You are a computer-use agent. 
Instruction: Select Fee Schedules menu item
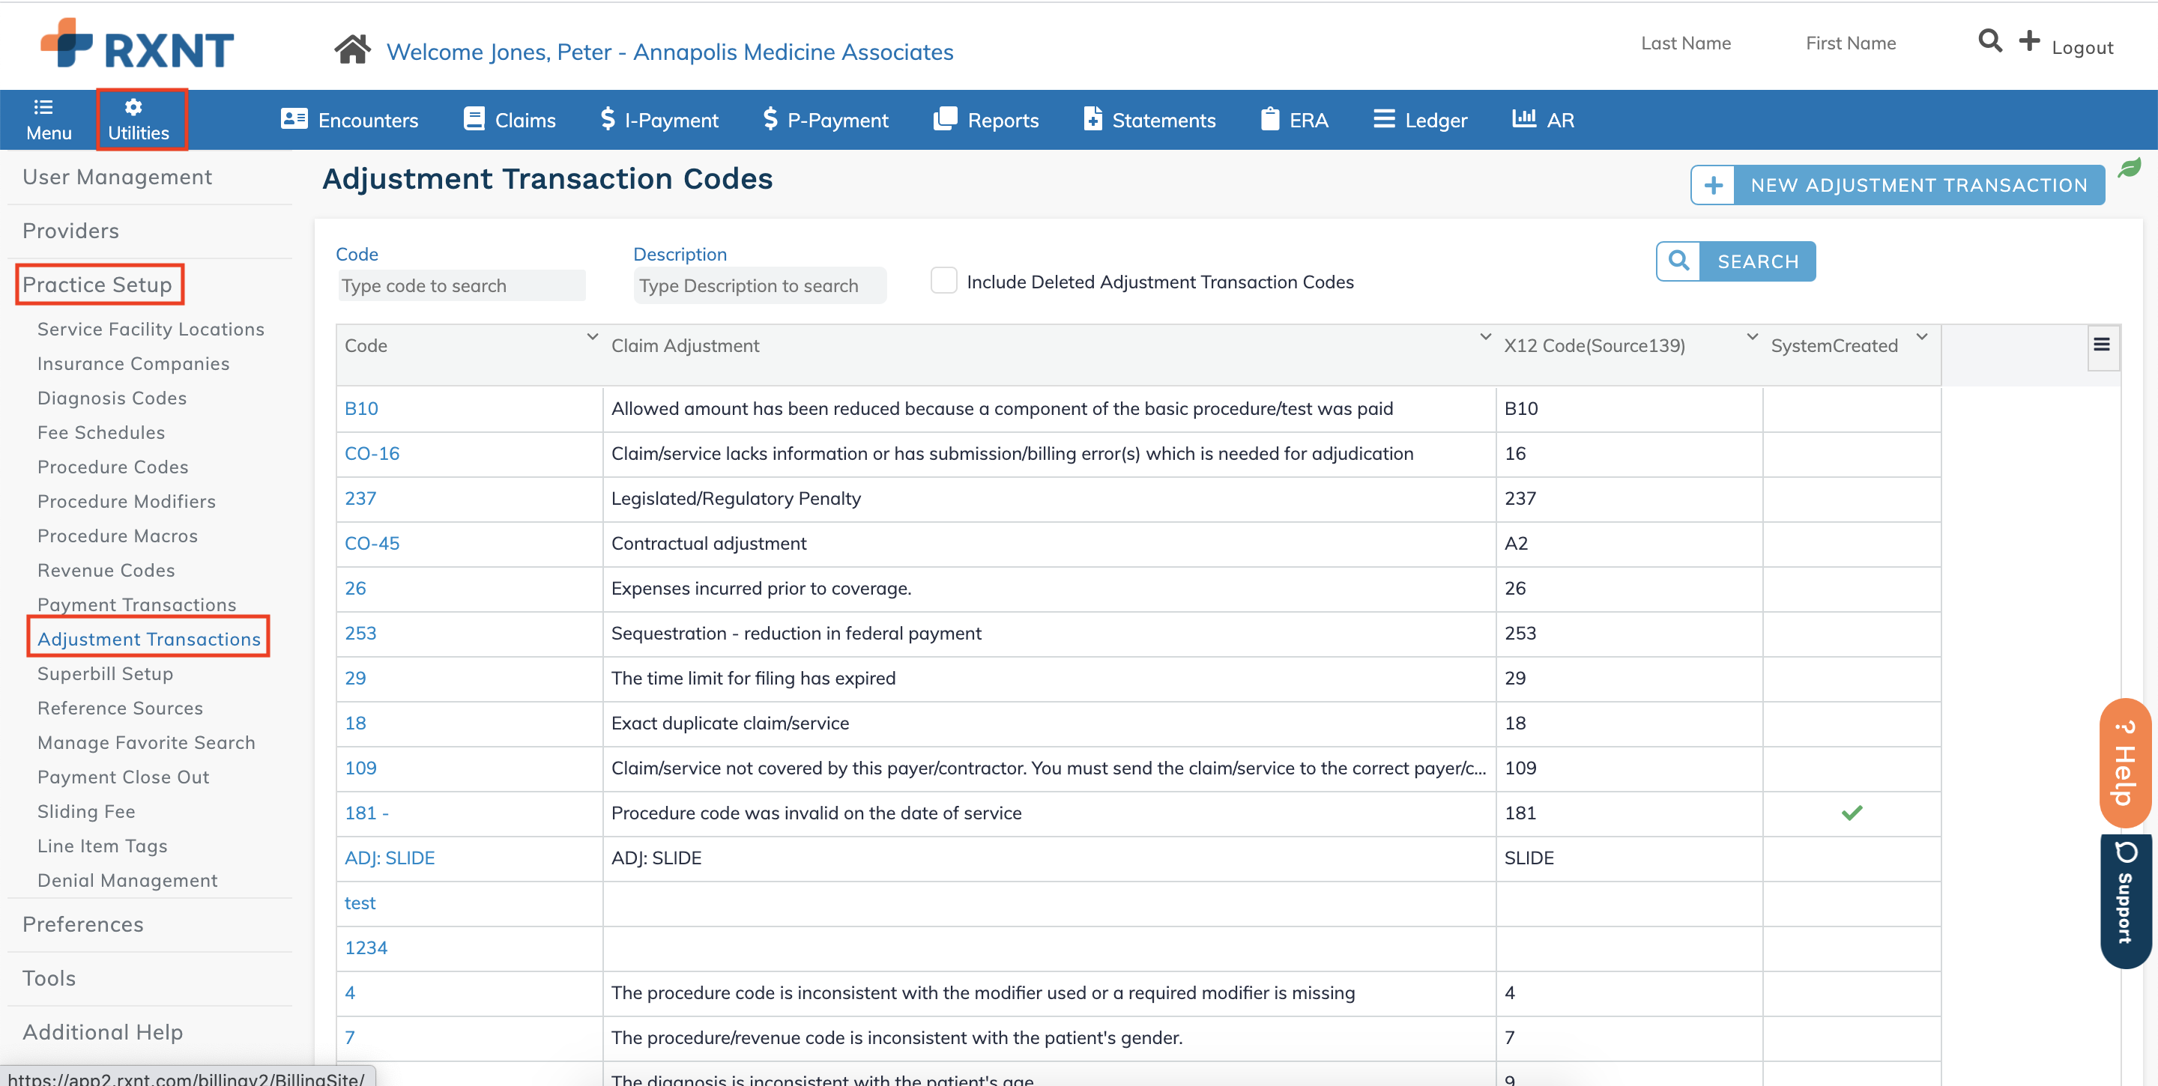click(101, 432)
